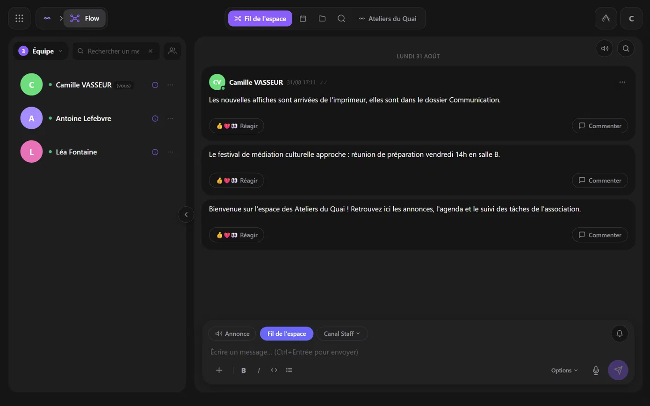Click the members group icon
This screenshot has height=406, width=650.
point(173,51)
